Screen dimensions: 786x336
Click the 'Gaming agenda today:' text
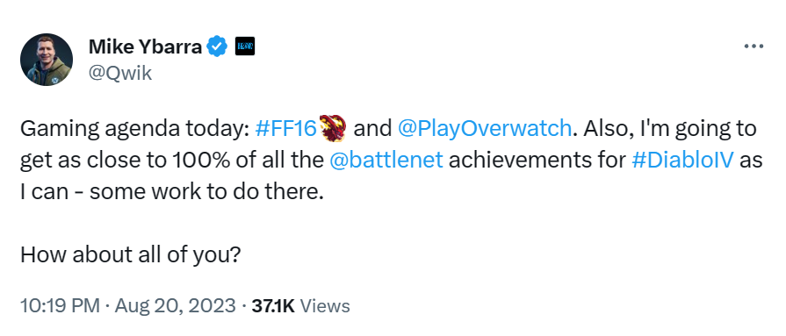135,129
